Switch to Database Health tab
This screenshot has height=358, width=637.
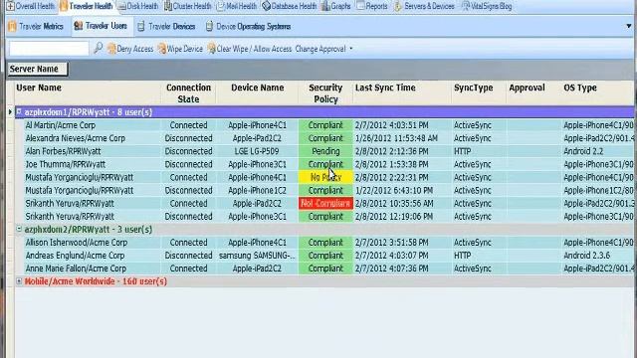pos(290,6)
